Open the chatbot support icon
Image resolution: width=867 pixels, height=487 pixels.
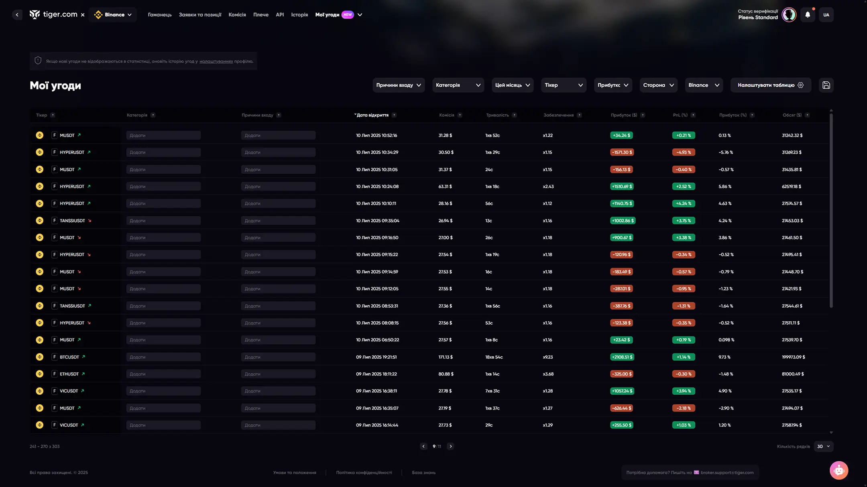[839, 470]
